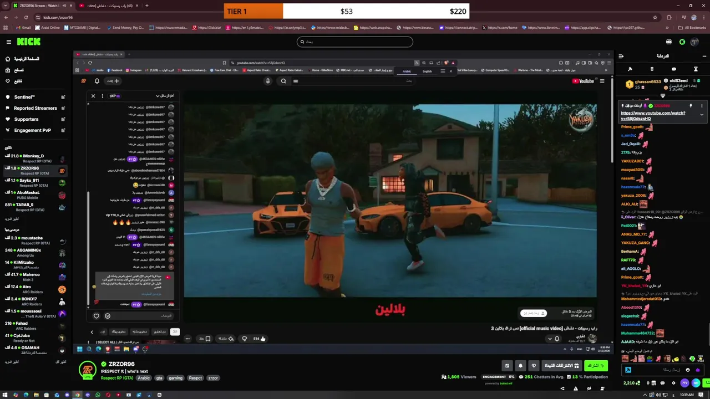710x399 pixels.
Task: Select the recommended Maherco channel
Action: [x=35, y=277]
